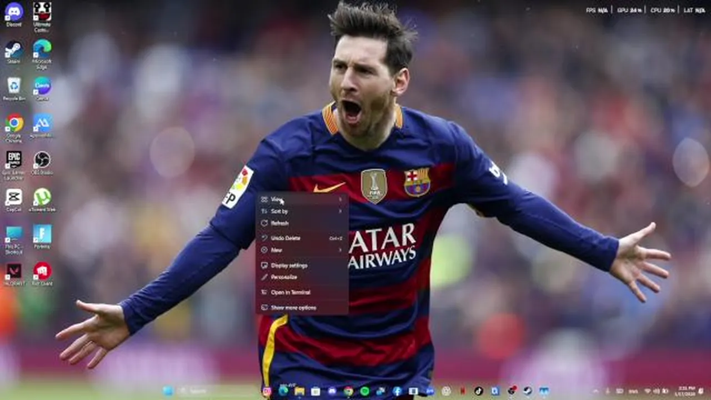Screen dimensions: 711x400
Task: Open the View context menu item
Action: (302, 199)
